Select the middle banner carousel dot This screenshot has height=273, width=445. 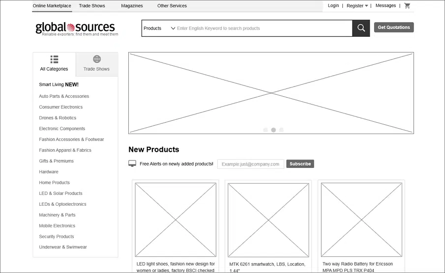273,130
